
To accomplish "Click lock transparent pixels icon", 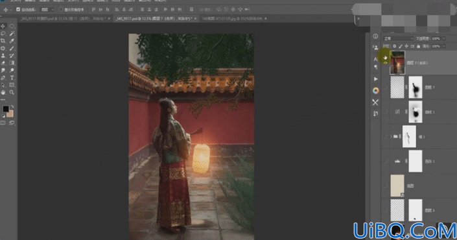I will click(x=394, y=46).
